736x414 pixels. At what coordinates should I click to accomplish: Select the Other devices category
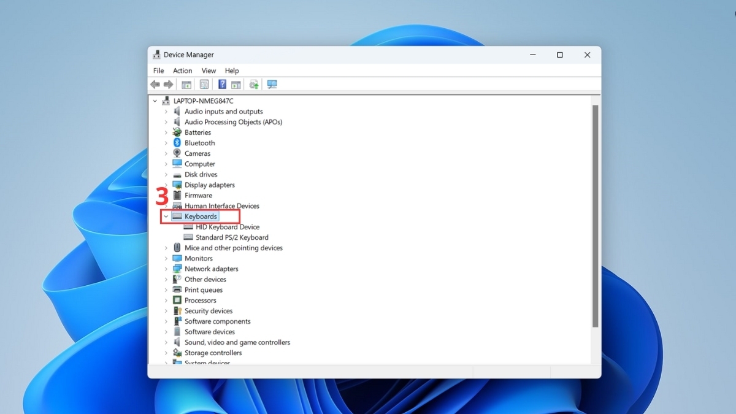tap(205, 279)
